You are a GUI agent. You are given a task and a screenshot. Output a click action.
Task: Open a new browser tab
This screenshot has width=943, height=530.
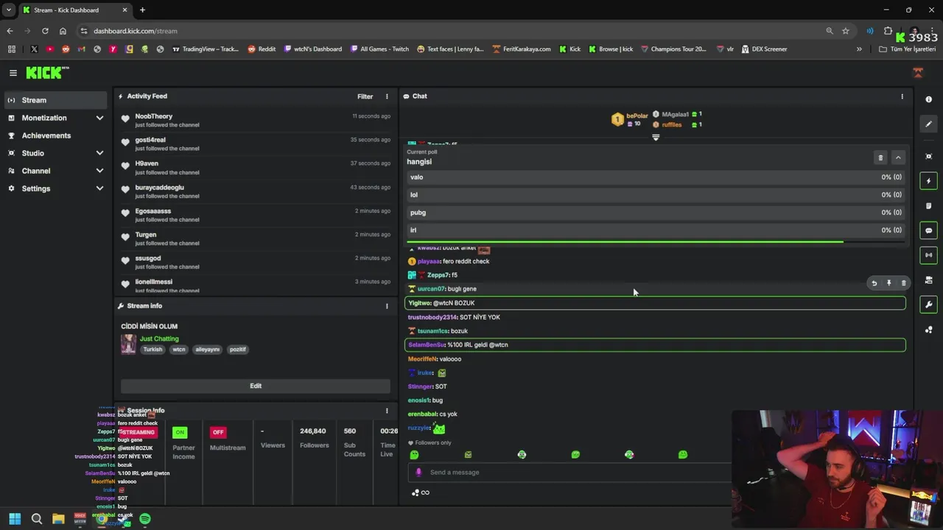[x=142, y=10]
